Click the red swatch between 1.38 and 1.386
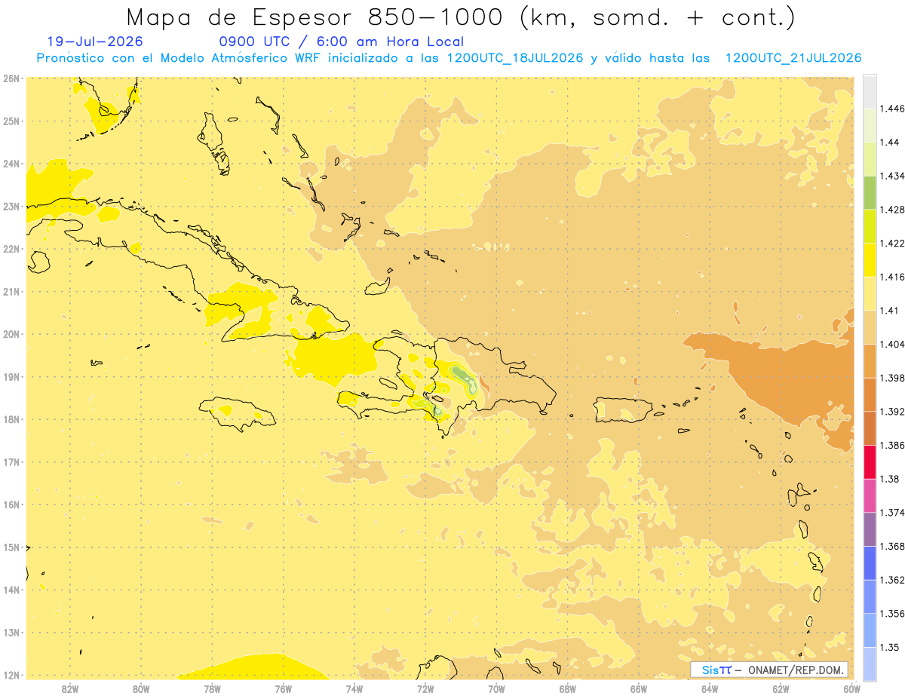The height and width of the screenshot is (699, 905). [870, 462]
